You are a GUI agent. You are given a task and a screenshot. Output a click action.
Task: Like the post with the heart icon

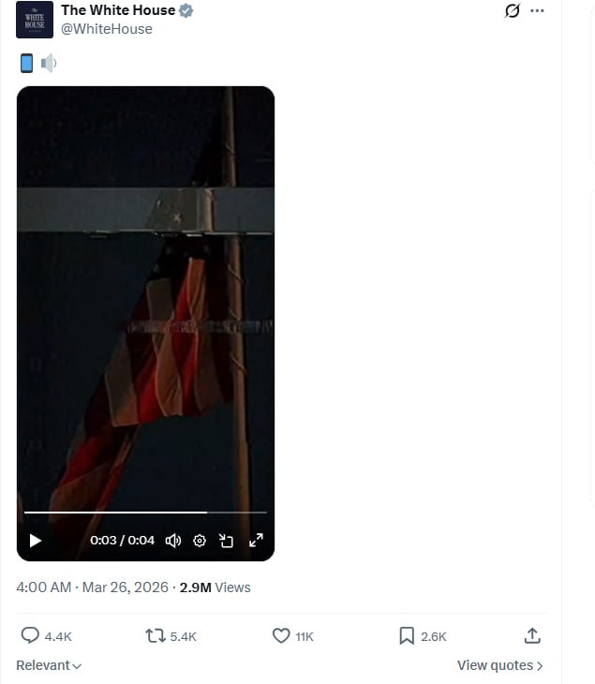tap(280, 636)
